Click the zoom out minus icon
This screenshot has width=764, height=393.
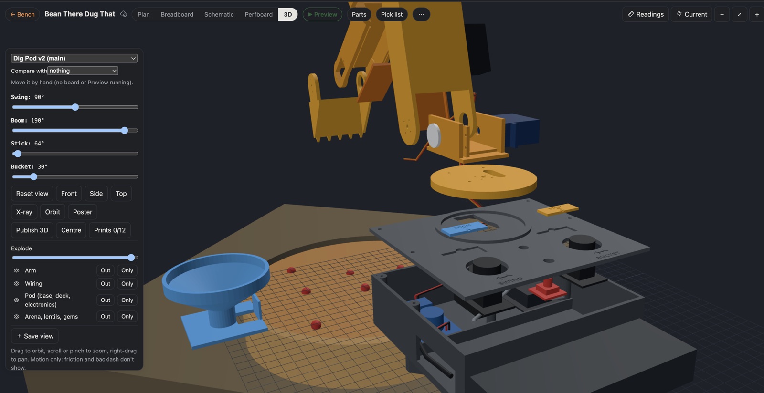pyautogui.click(x=722, y=14)
